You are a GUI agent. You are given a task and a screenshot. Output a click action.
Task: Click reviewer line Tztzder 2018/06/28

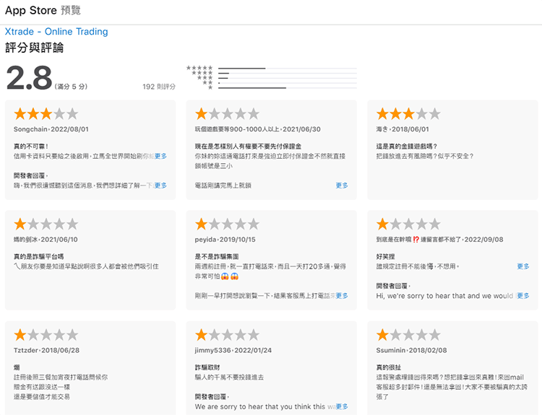[x=47, y=351]
